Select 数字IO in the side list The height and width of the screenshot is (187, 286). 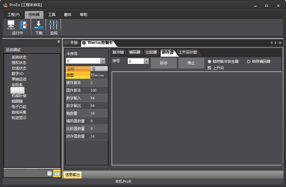17,74
